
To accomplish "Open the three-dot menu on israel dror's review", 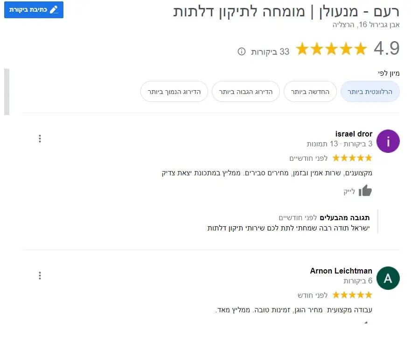I will (x=40, y=138).
